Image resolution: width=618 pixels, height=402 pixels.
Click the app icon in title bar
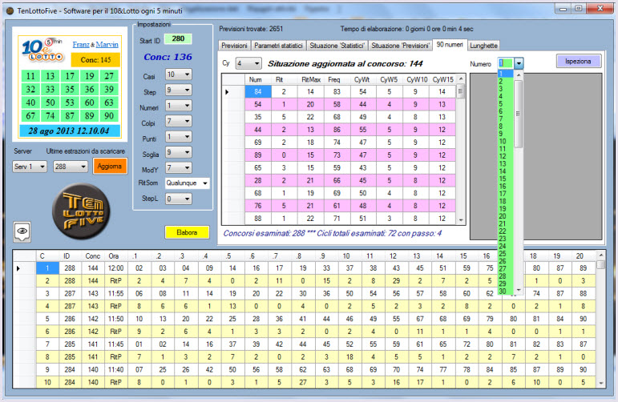coord(10,10)
